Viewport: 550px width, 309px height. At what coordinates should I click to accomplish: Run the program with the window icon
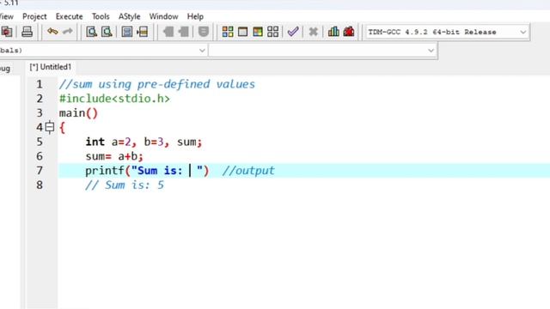coord(242,32)
